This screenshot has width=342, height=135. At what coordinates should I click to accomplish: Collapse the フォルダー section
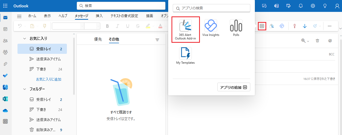(x=25, y=89)
